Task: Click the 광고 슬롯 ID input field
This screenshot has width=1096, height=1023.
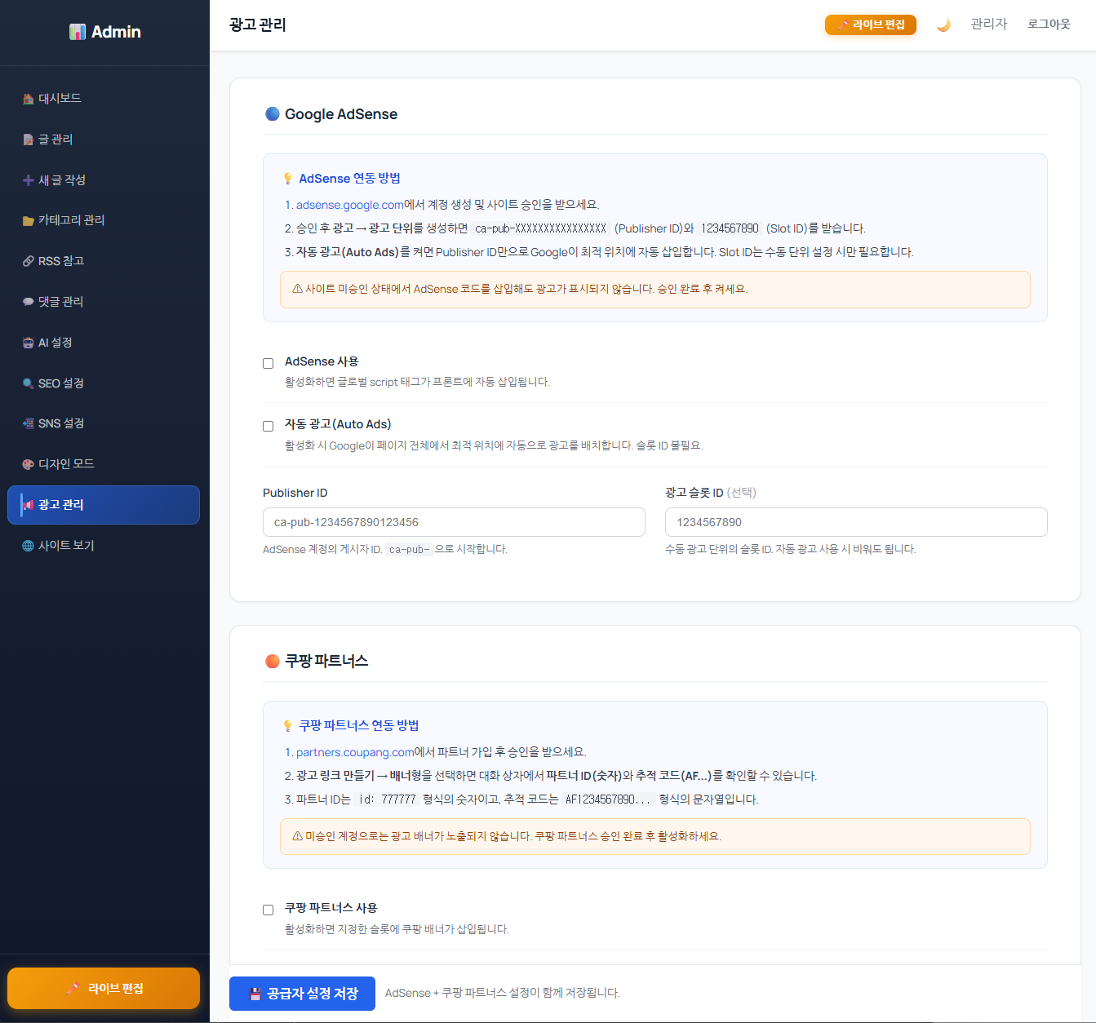Action: click(x=856, y=522)
